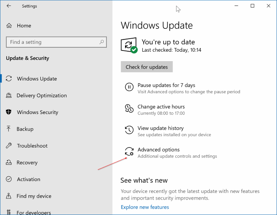Open the Recovery section
This screenshot has height=215, width=277.
coord(27,163)
